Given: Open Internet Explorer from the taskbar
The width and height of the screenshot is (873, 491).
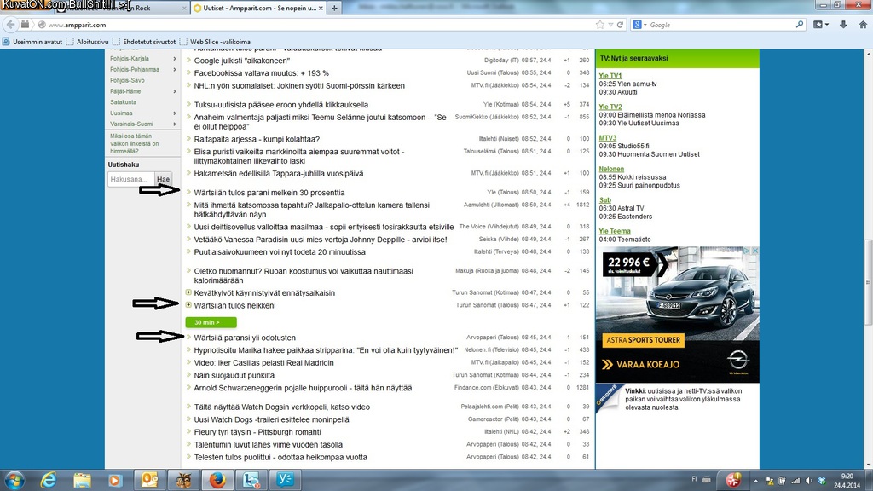Looking at the screenshot, I should pos(49,480).
